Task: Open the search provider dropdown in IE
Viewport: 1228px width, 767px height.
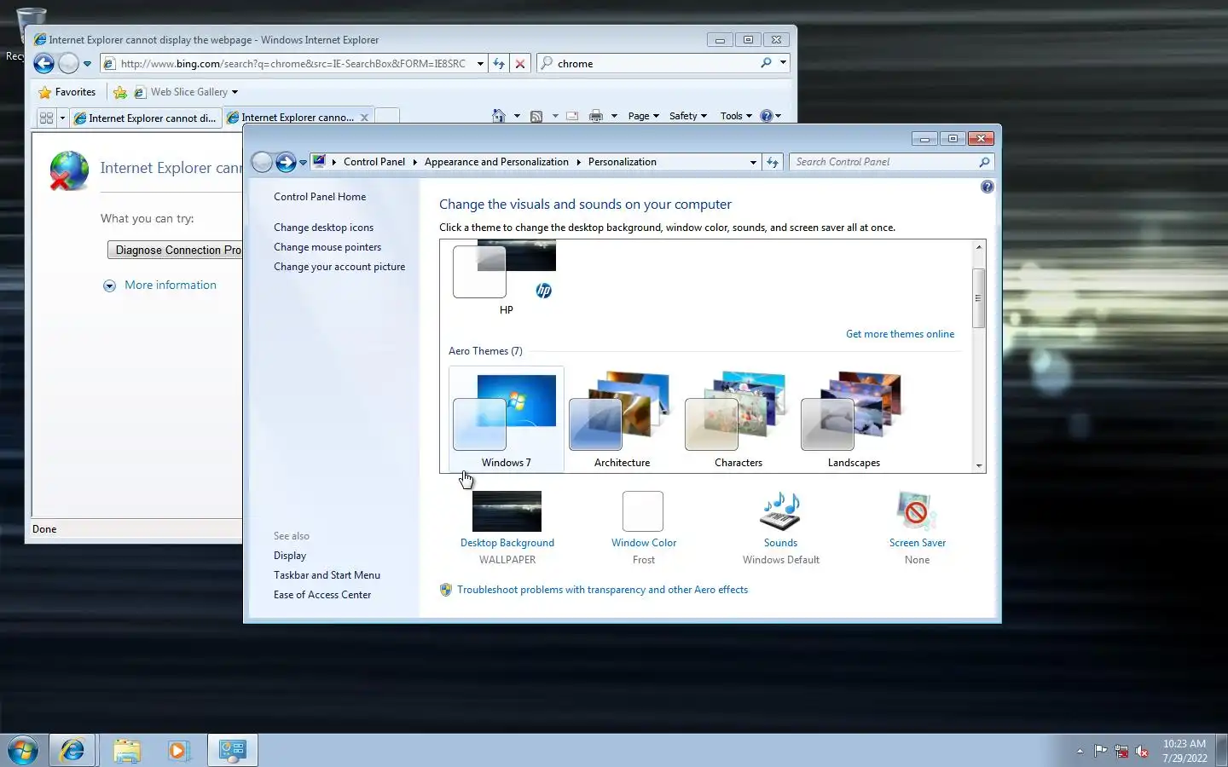Action: coord(783,63)
